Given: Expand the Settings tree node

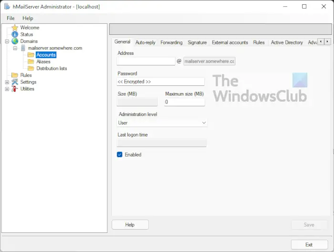Looking at the screenshot, I should click(7, 82).
